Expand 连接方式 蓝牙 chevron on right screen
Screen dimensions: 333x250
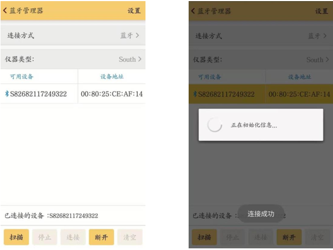(x=325, y=35)
